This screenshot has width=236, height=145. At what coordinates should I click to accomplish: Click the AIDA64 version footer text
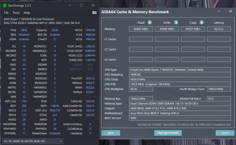pyautogui.click(x=184, y=125)
